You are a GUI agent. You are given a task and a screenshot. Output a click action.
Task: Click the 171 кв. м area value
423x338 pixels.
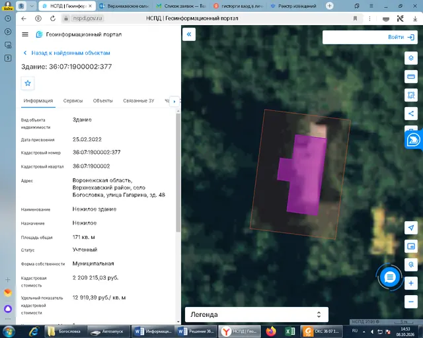84,237
